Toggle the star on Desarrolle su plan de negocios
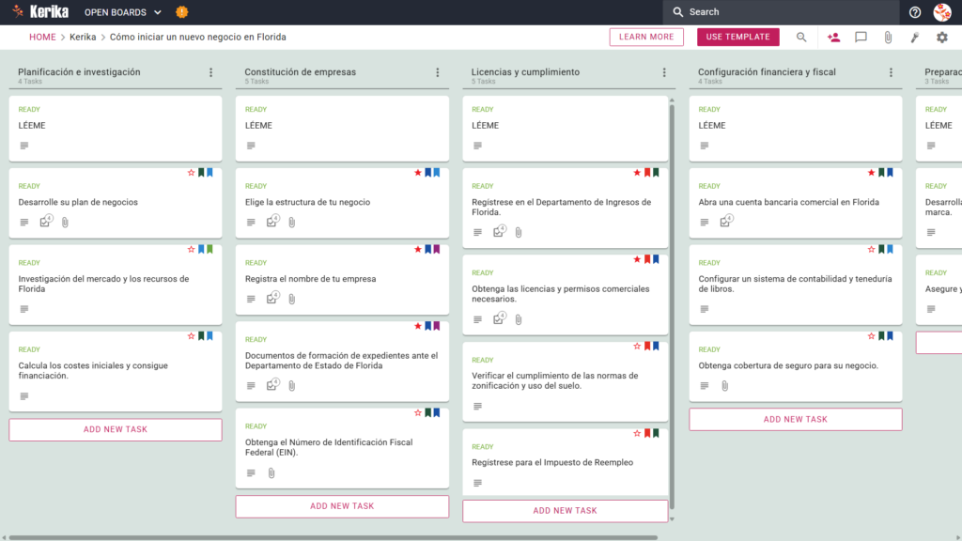Viewport: 962px width, 541px height. 191,173
